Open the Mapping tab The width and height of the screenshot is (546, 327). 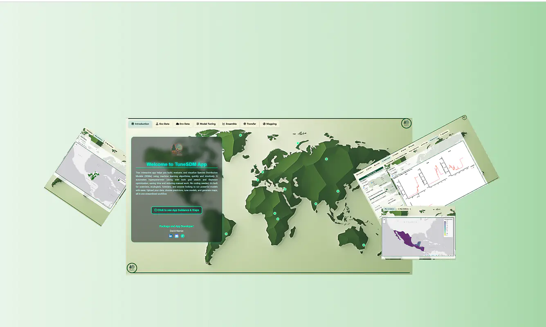(270, 124)
